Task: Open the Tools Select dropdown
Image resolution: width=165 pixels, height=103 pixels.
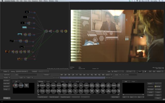Action: [x=117, y=72]
